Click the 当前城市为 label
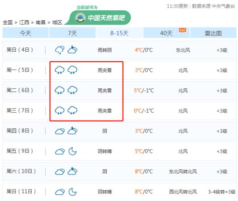The height and width of the screenshot is (201, 238). coord(87,8)
